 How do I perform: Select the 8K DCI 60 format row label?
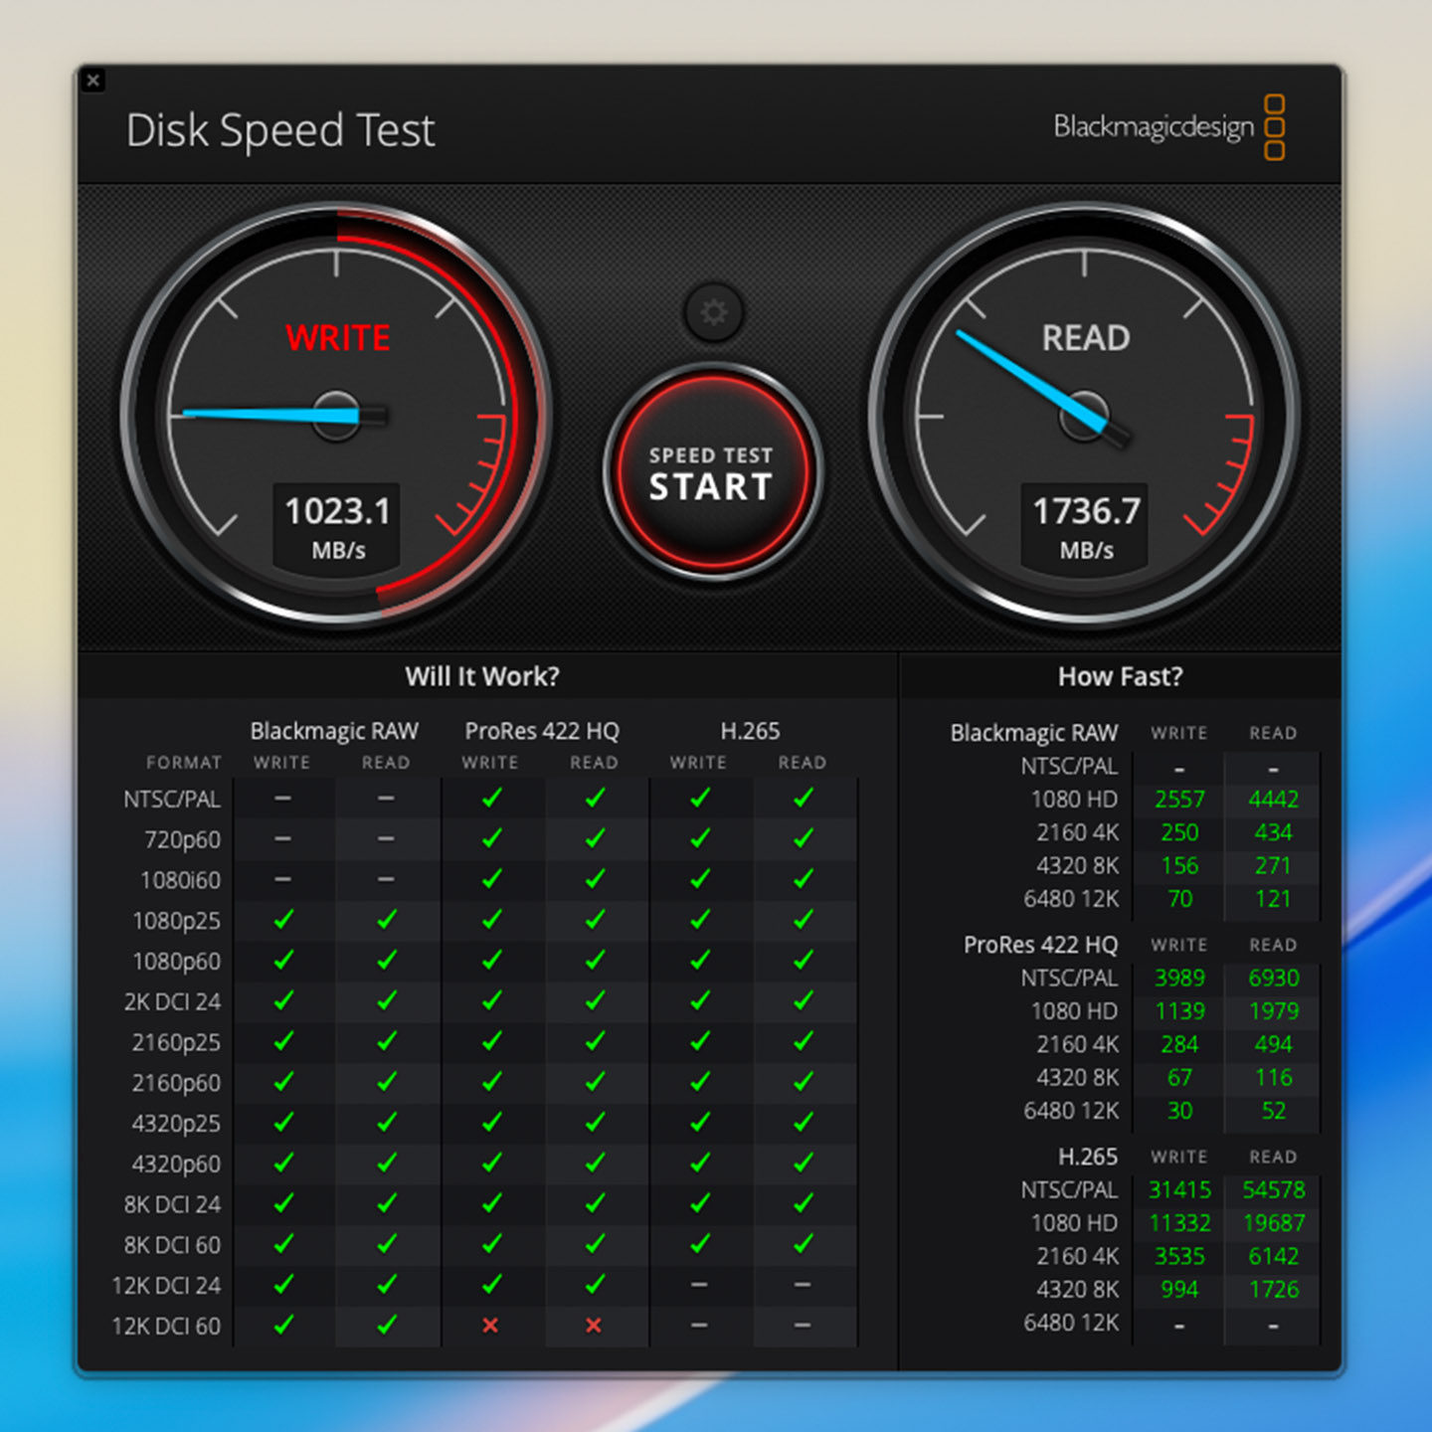(172, 1245)
